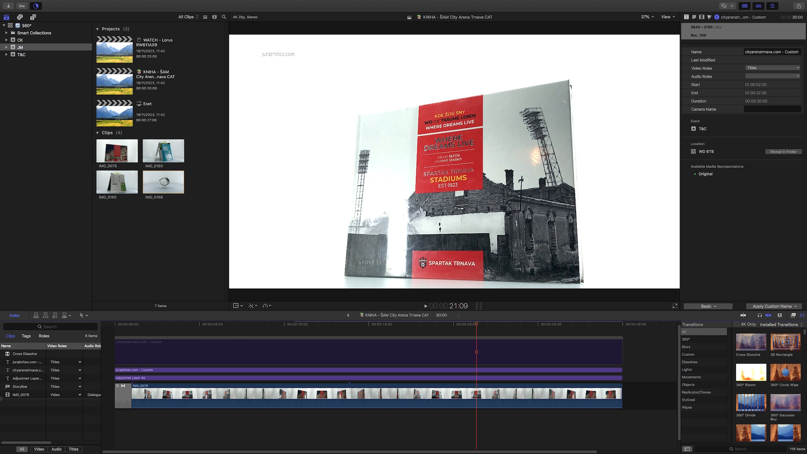
Task: Insert selected clip into storyline
Action: coord(46,315)
